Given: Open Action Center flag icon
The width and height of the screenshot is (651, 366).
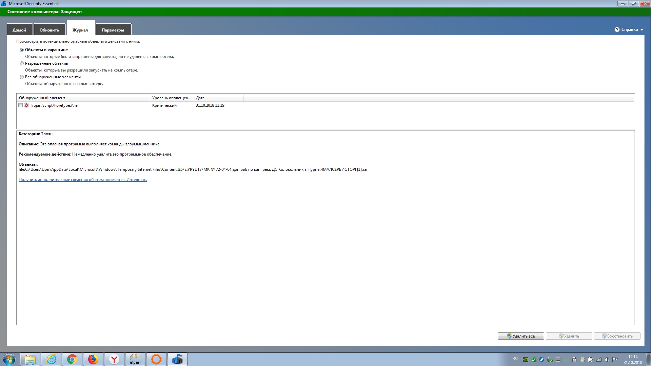Looking at the screenshot, I should click(x=615, y=360).
